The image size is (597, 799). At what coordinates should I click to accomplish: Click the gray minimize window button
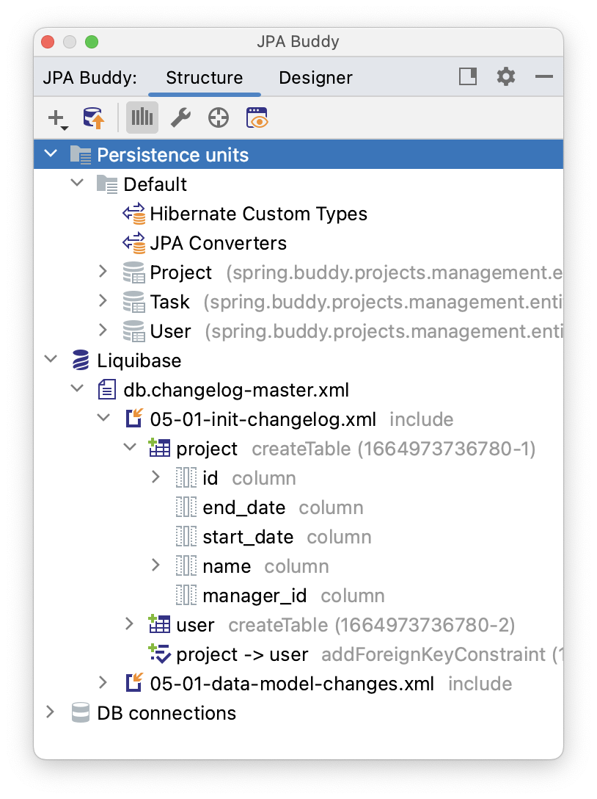tap(70, 42)
